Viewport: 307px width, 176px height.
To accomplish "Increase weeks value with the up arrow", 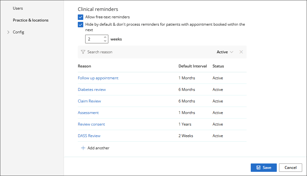I will (x=105, y=37).
